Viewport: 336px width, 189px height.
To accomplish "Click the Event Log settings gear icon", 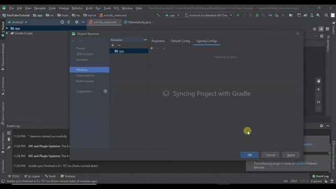I will point(321,126).
